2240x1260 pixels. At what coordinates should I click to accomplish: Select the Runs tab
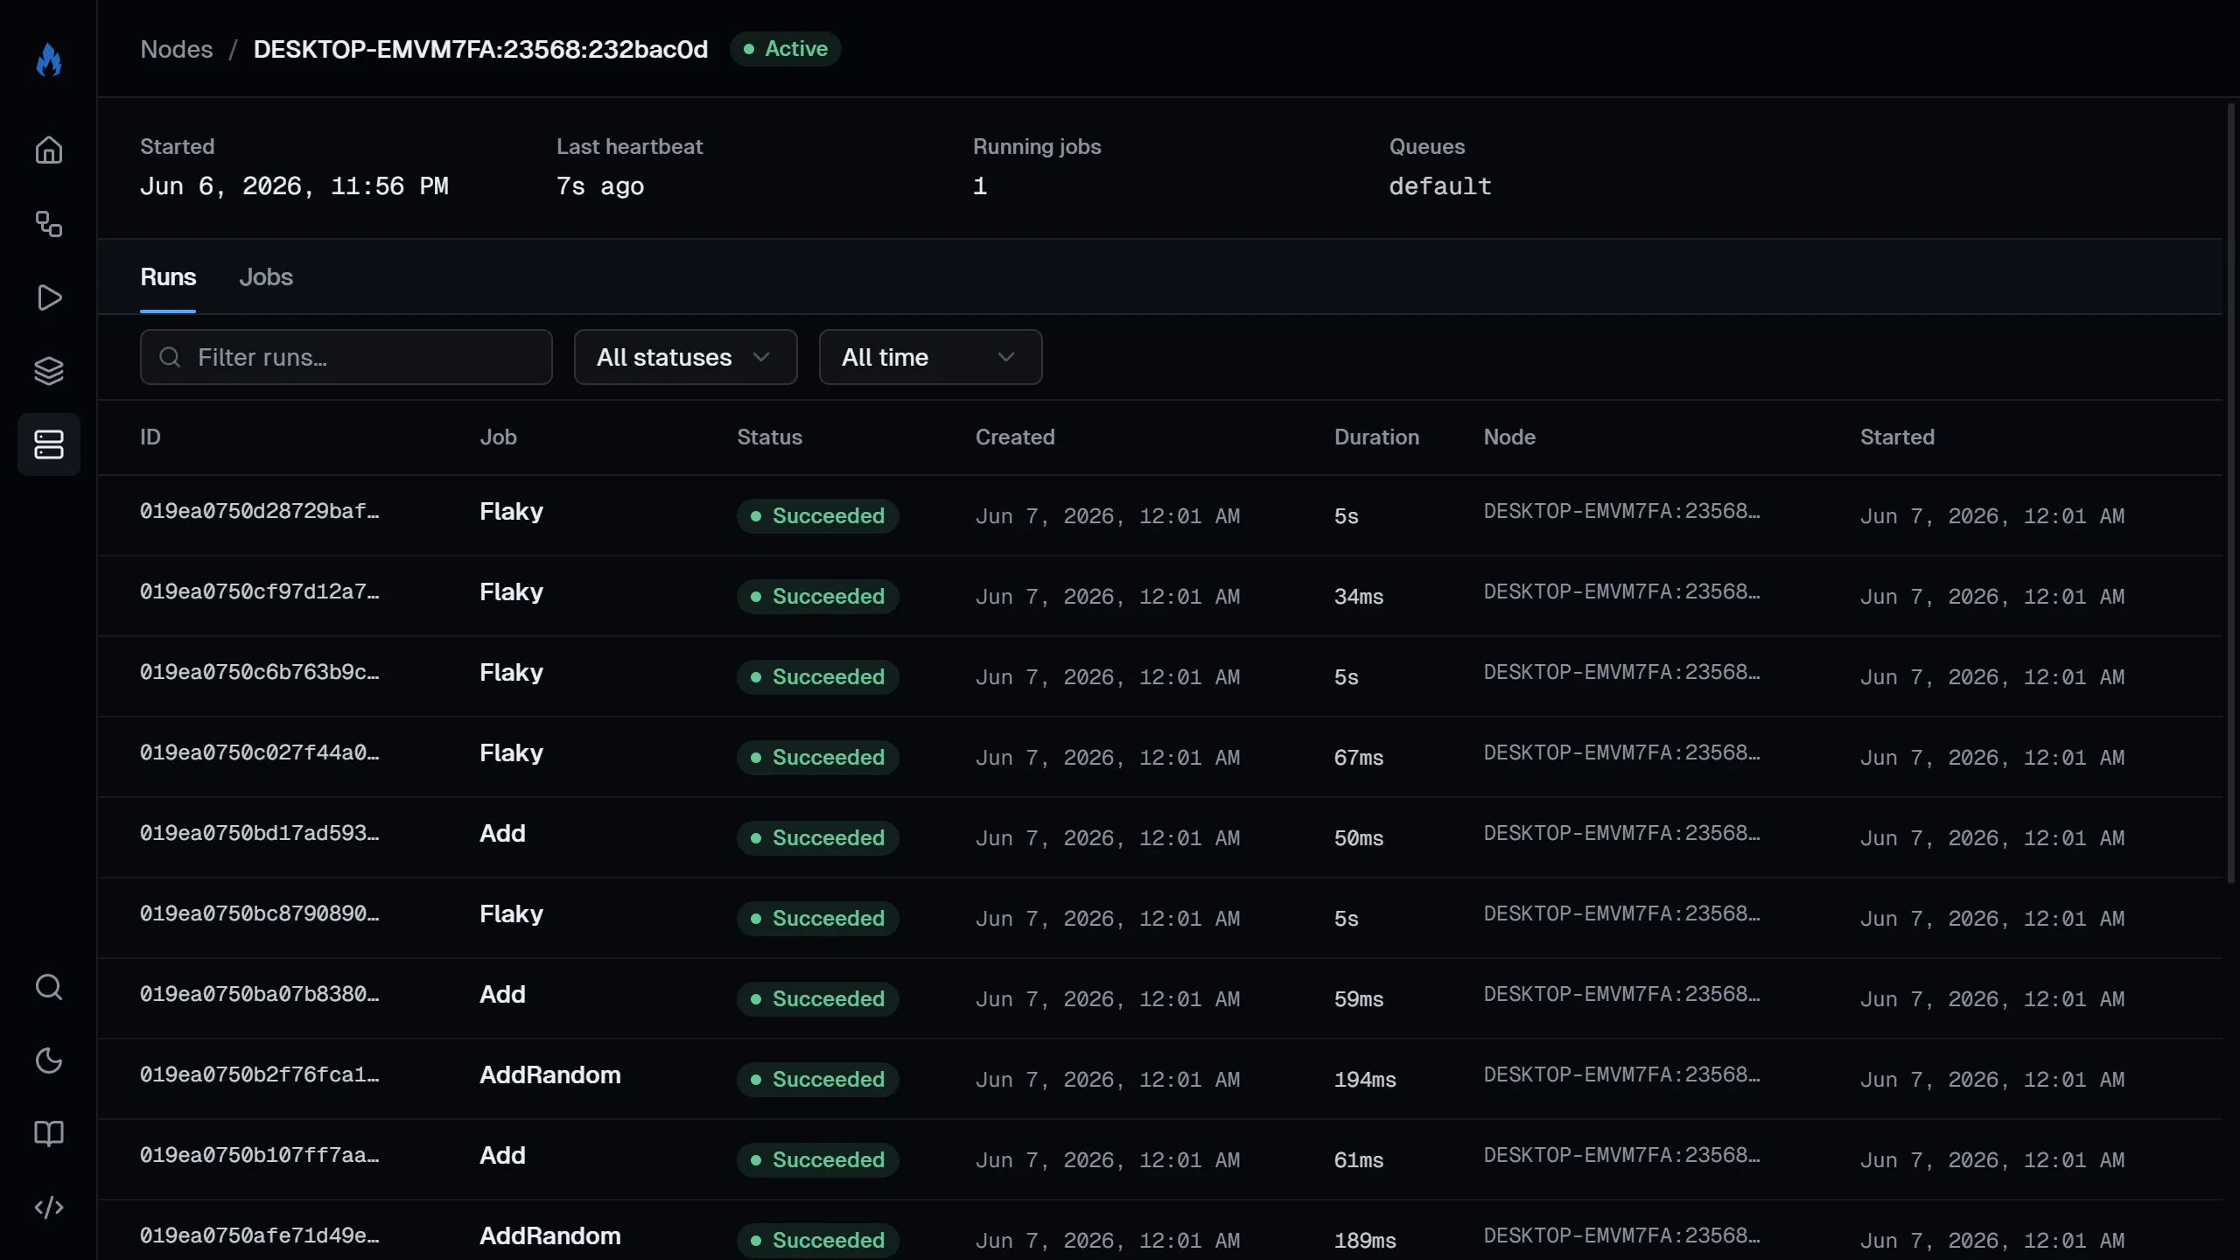point(168,277)
